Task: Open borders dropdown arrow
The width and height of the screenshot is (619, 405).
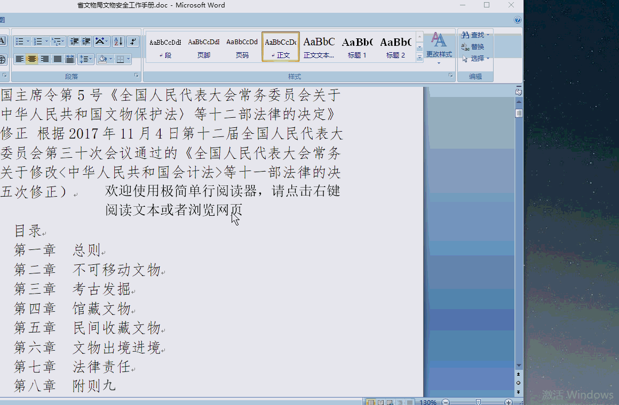Action: pos(129,59)
